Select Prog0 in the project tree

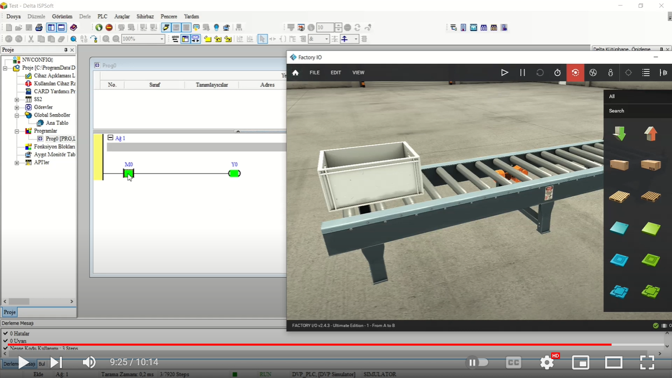pos(60,139)
